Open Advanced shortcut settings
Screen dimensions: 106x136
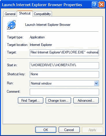(86, 101)
